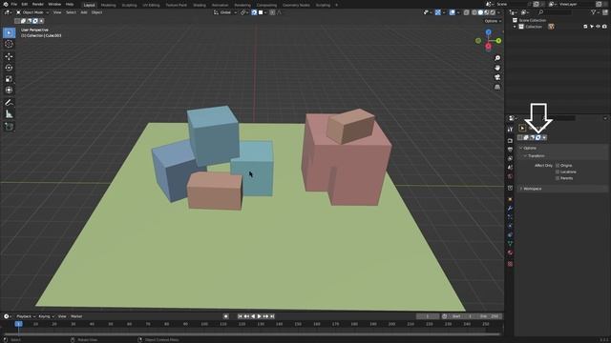The width and height of the screenshot is (611, 343).
Task: Toggle Collection selectability arrow icon in outliner
Action: [592, 27]
